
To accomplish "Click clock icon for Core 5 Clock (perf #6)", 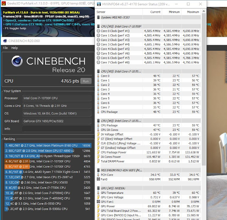I will pos(98,53).
